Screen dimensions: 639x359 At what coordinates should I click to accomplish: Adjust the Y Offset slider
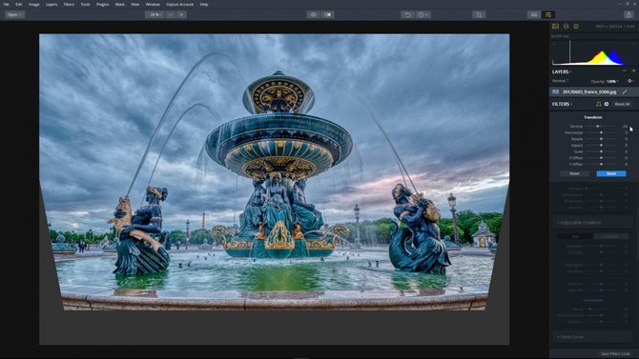pyautogui.click(x=601, y=164)
